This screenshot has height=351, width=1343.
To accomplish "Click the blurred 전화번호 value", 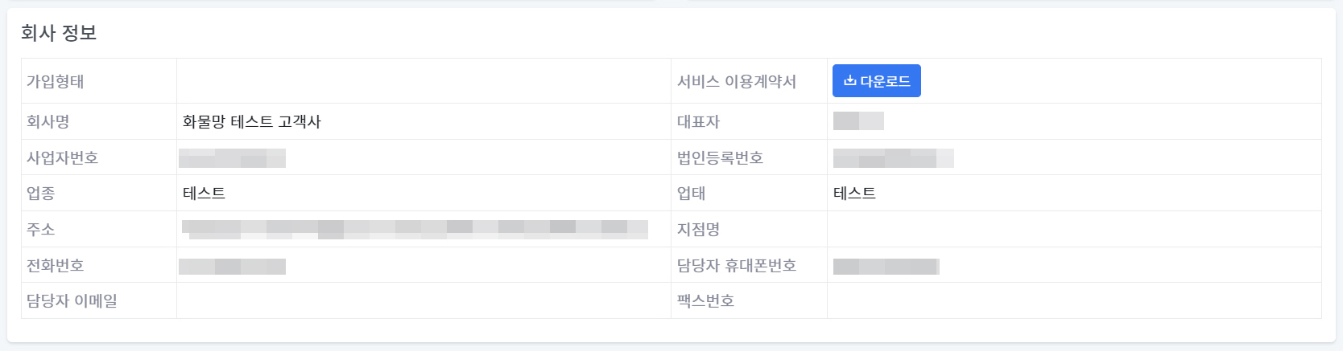I will (232, 266).
